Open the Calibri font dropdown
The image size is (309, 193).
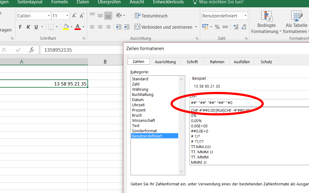[x=49, y=16]
